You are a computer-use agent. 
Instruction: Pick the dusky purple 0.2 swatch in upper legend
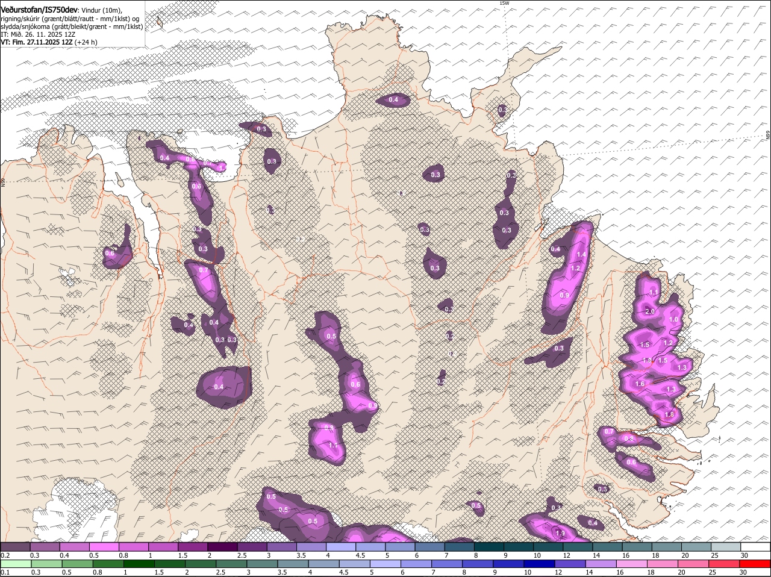point(15,546)
